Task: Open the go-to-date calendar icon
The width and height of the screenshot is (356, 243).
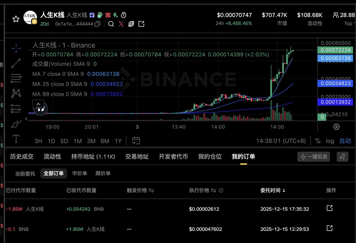Action: pyautogui.click(x=136, y=141)
